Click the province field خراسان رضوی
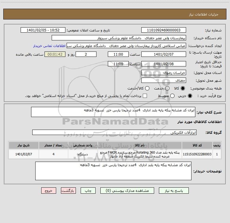 pyautogui.click(x=164, y=73)
